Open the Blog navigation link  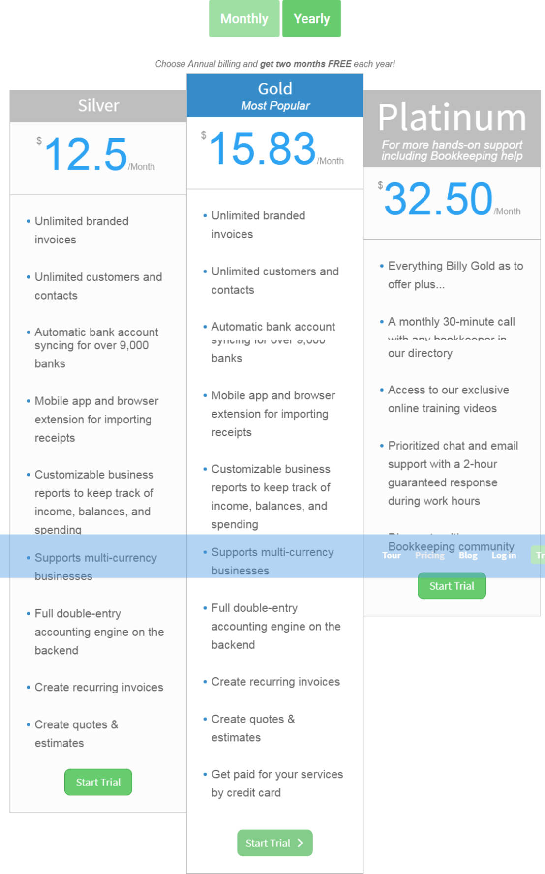pyautogui.click(x=468, y=555)
